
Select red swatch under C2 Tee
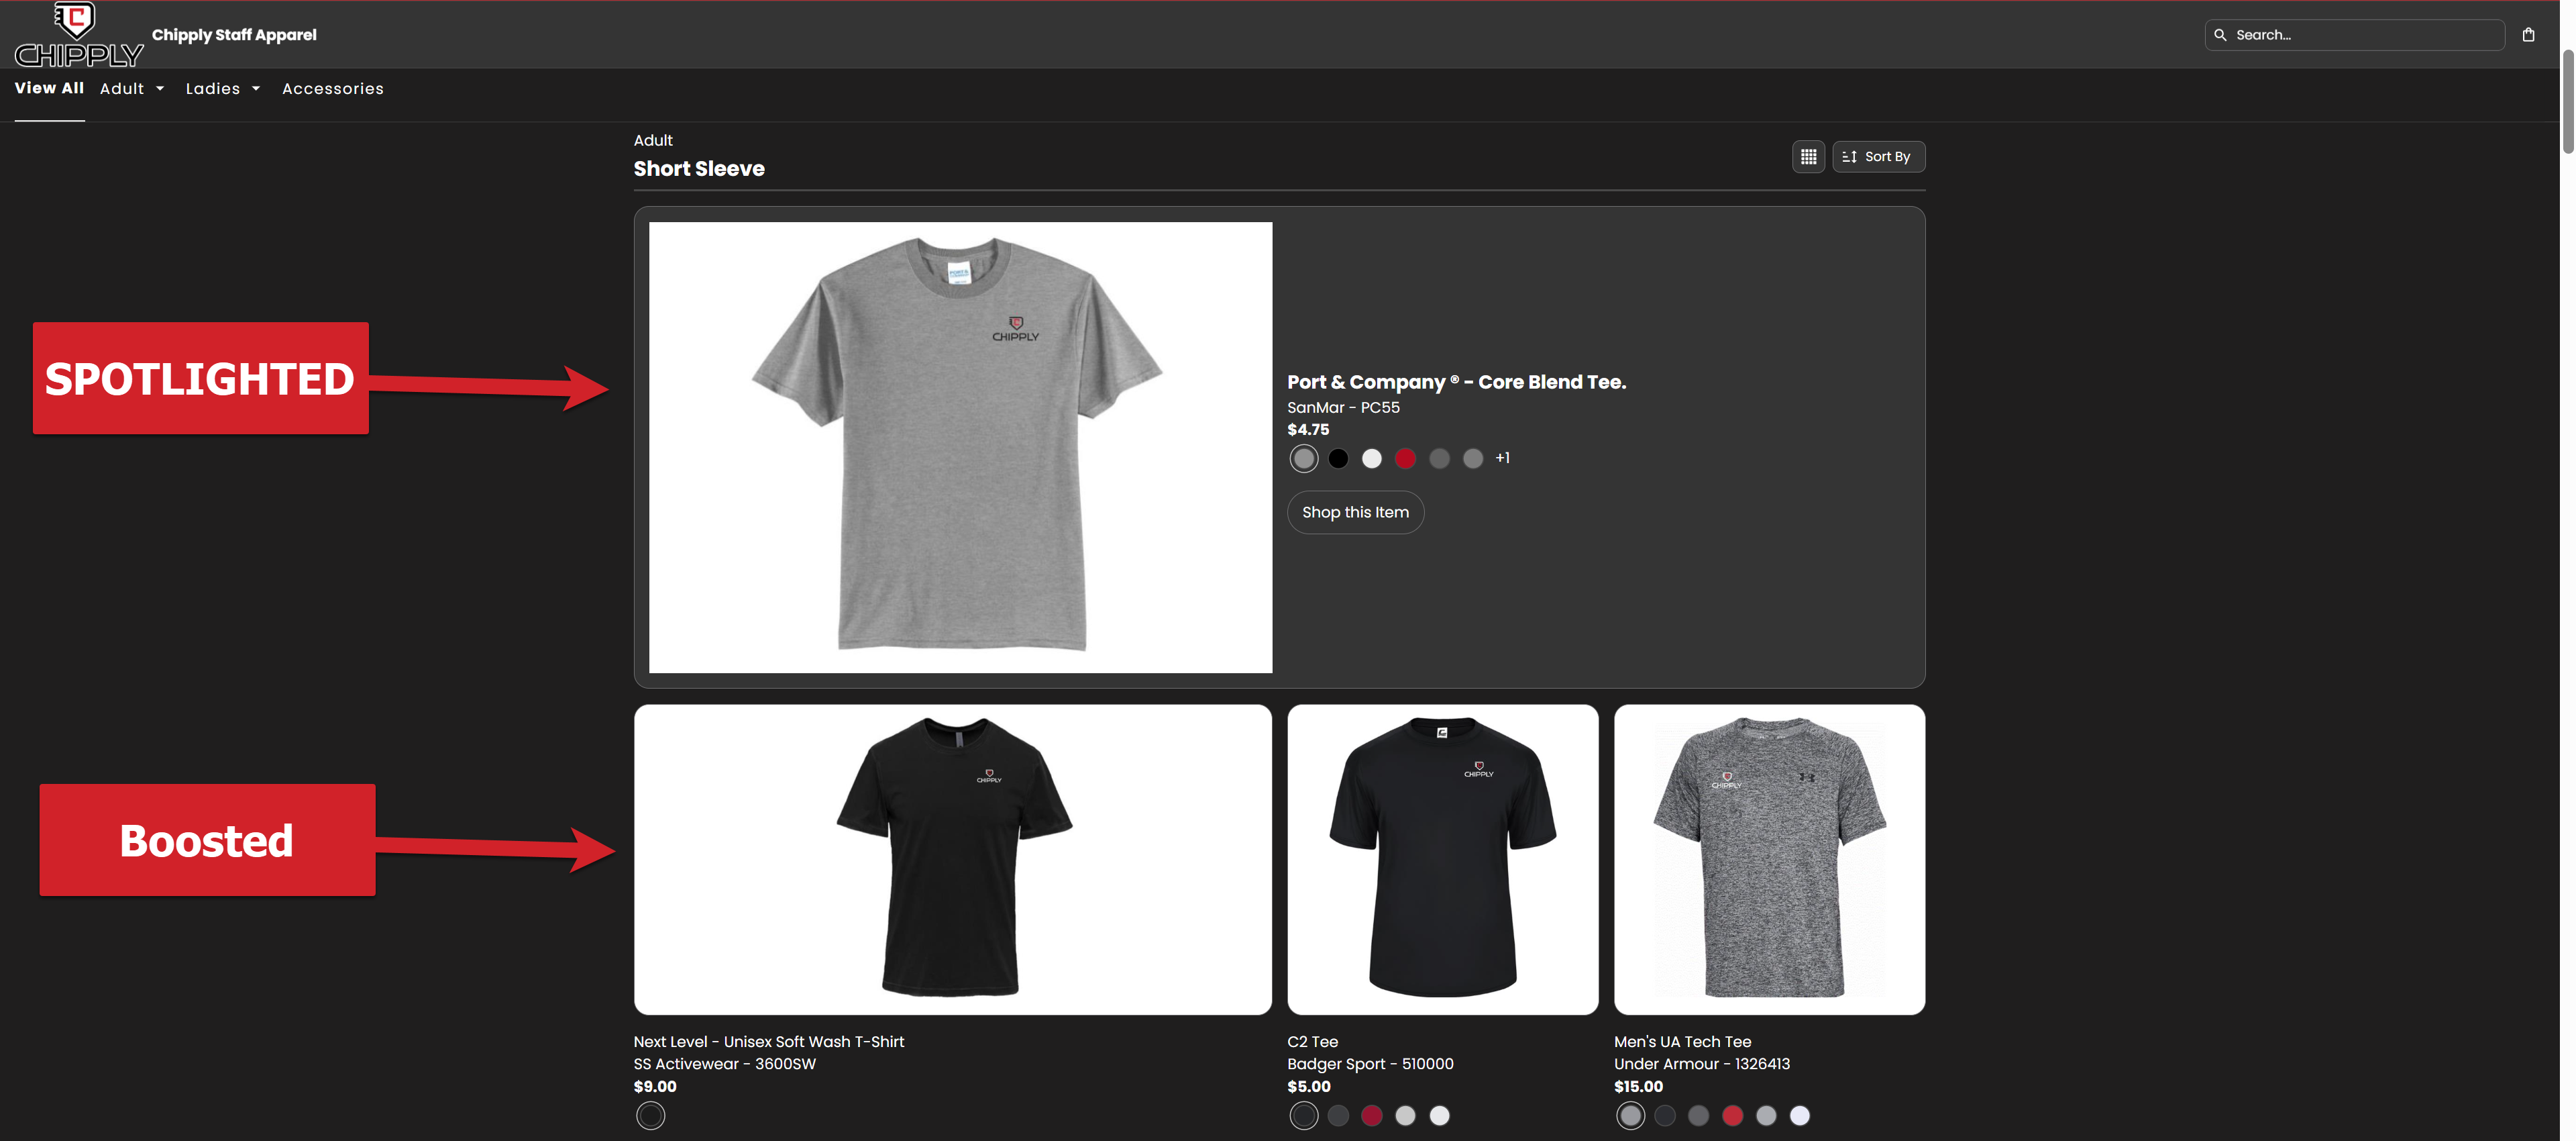pyautogui.click(x=1372, y=1116)
